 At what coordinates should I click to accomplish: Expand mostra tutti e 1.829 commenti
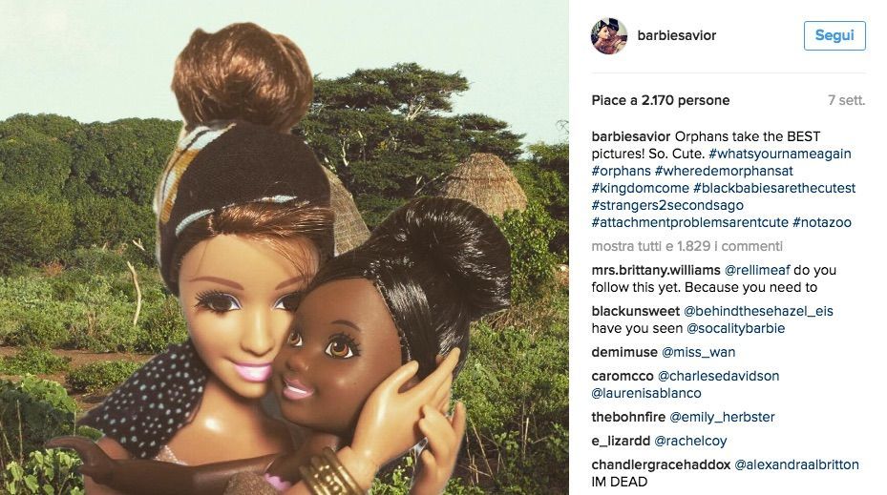tap(687, 246)
